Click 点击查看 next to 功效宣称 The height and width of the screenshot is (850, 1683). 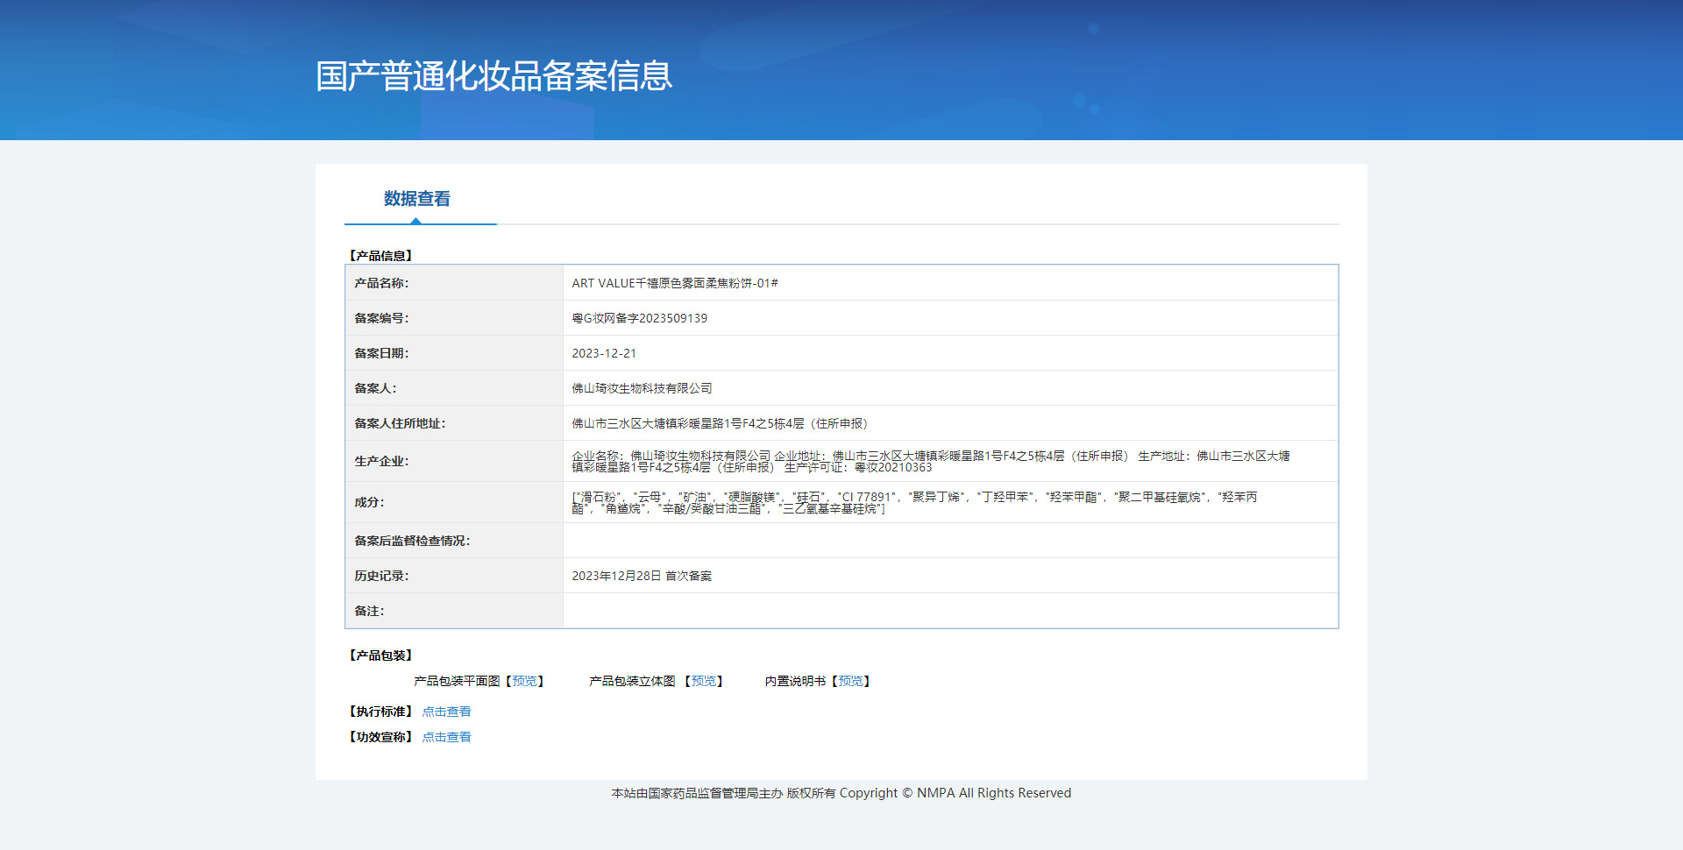coord(446,737)
